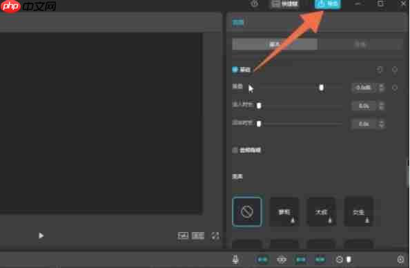This screenshot has width=410, height=268.
Task: Open fullscreen preview with the expand icon
Action: [215, 236]
